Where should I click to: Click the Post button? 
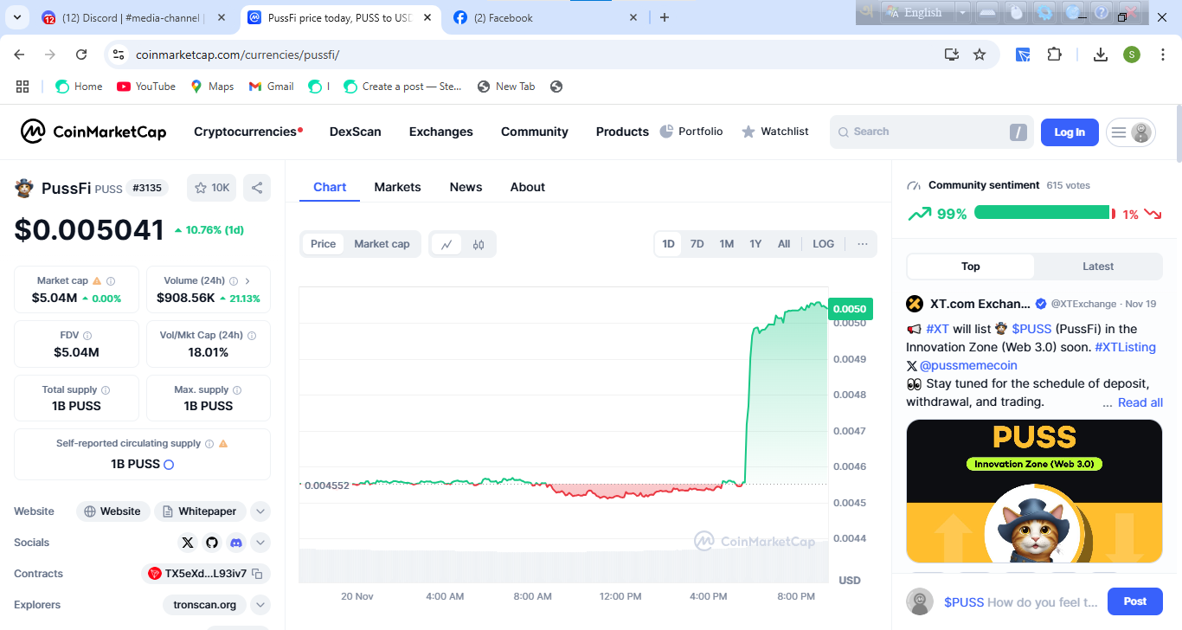click(x=1135, y=601)
